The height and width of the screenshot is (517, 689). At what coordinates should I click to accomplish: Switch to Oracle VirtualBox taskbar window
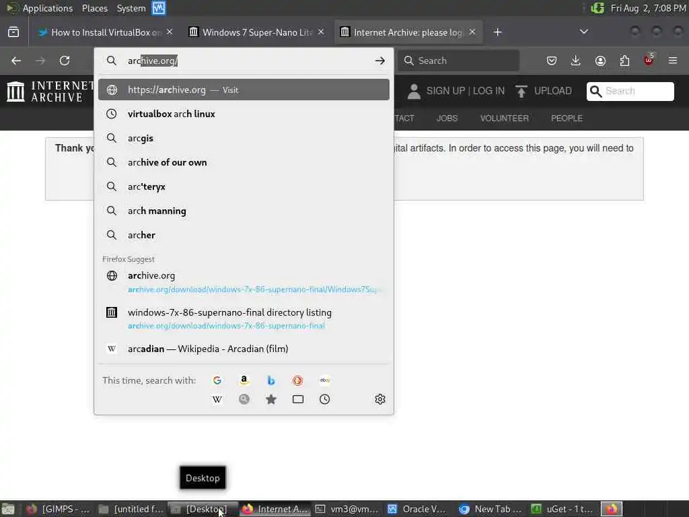tap(419, 509)
